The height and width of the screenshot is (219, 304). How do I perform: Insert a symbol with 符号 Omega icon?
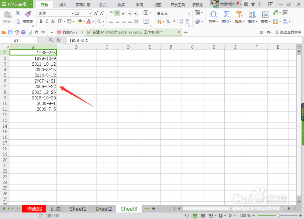213,14
